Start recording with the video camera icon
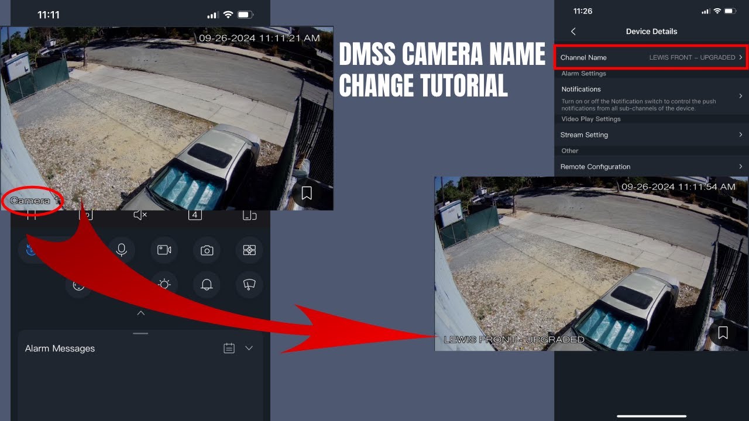This screenshot has height=421, width=749. coord(164,250)
